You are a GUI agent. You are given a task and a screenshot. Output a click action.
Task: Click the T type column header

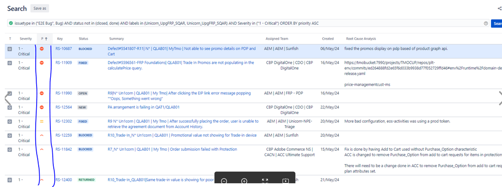pyautogui.click(x=10, y=39)
